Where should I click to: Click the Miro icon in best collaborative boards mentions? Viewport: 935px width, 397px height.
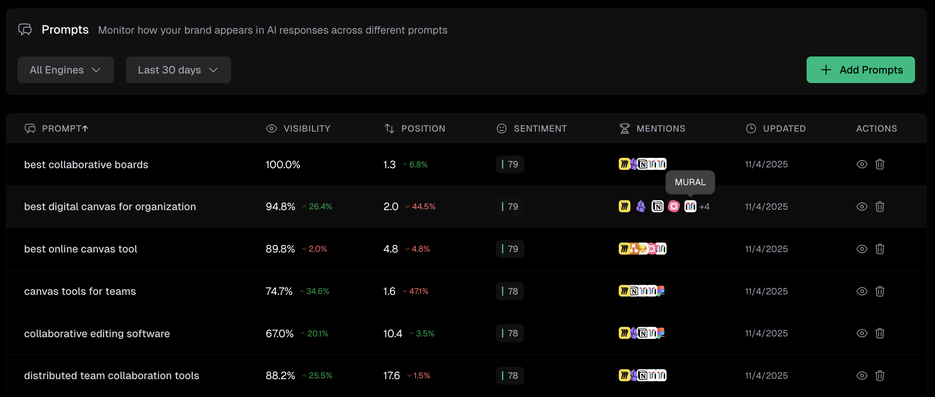[624, 164]
